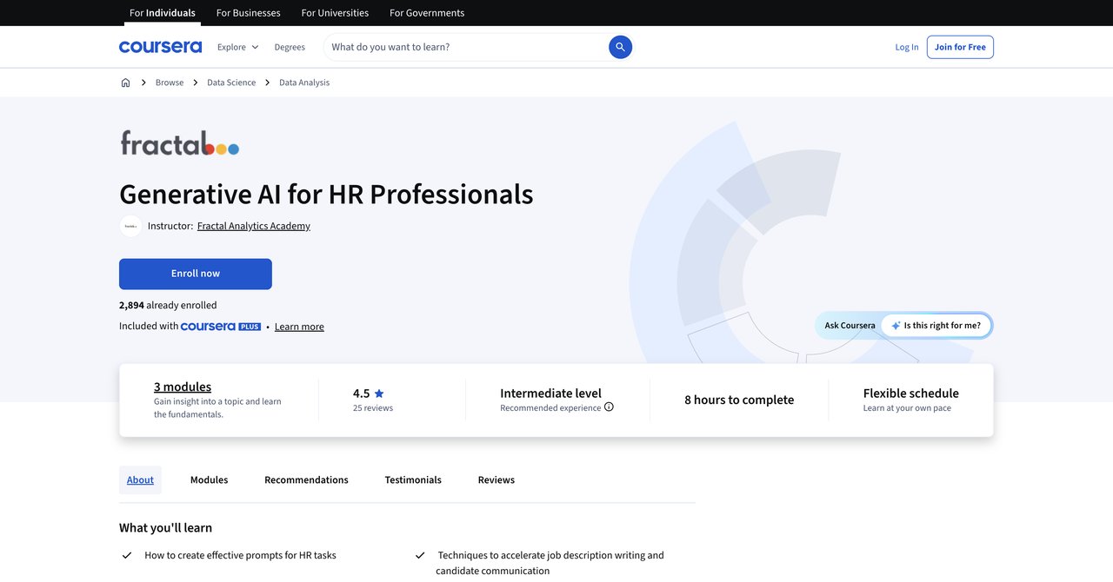Open the Degrees link
Image resolution: width=1113 pixels, height=582 pixels.
[290, 47]
